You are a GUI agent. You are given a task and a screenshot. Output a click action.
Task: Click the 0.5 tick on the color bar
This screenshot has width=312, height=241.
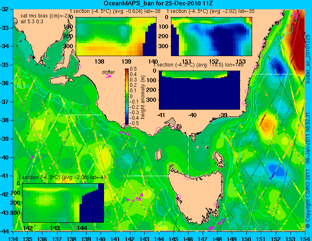[x=133, y=69]
